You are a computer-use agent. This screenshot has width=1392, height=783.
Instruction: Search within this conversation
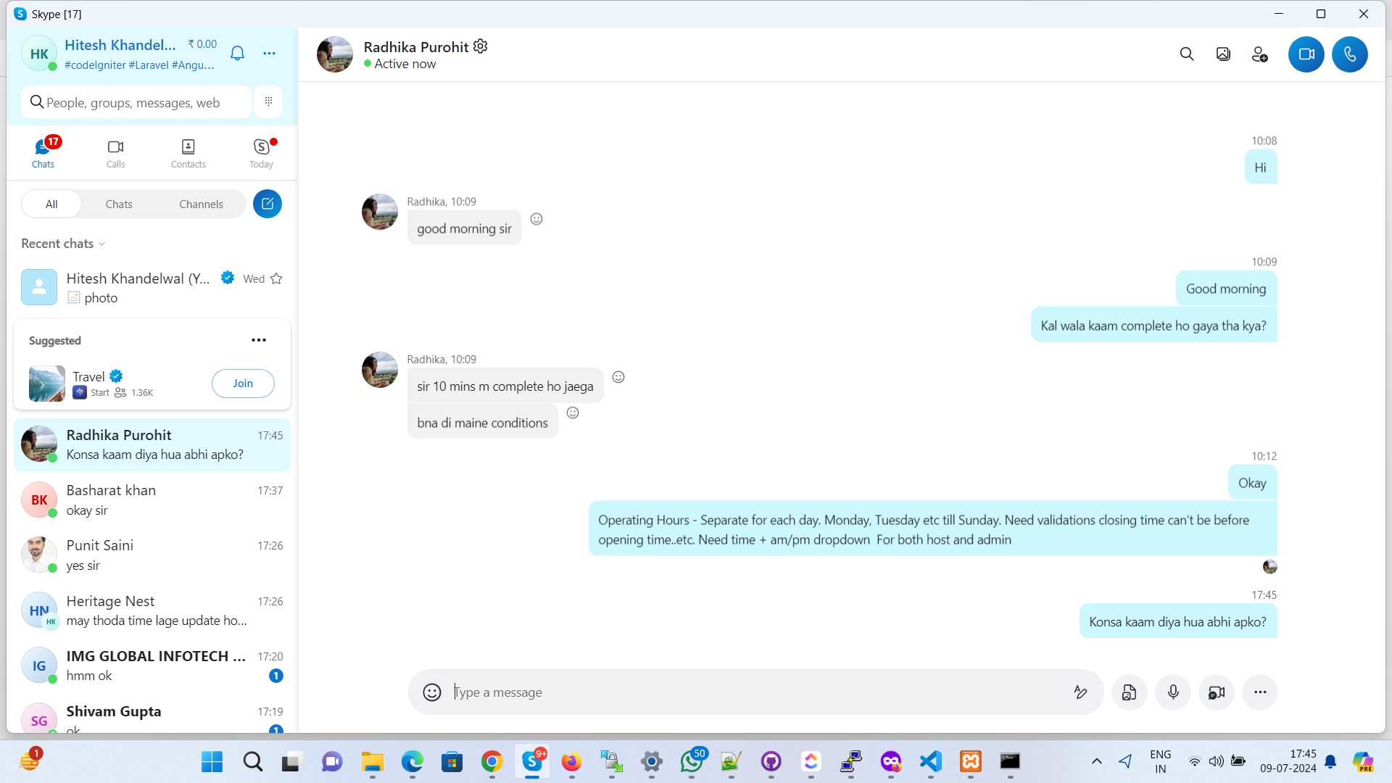coord(1186,54)
